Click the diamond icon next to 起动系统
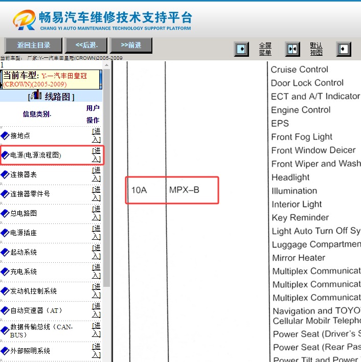 [5, 252]
